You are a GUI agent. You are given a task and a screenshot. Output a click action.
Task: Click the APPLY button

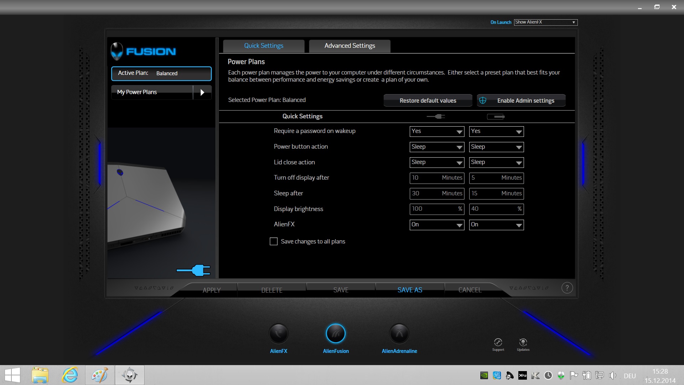click(212, 290)
